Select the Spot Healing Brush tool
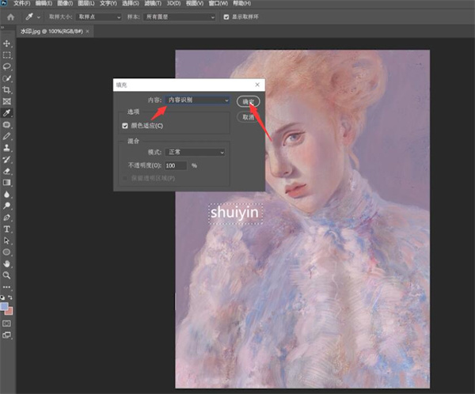Image resolution: width=475 pixels, height=394 pixels. tap(6, 125)
